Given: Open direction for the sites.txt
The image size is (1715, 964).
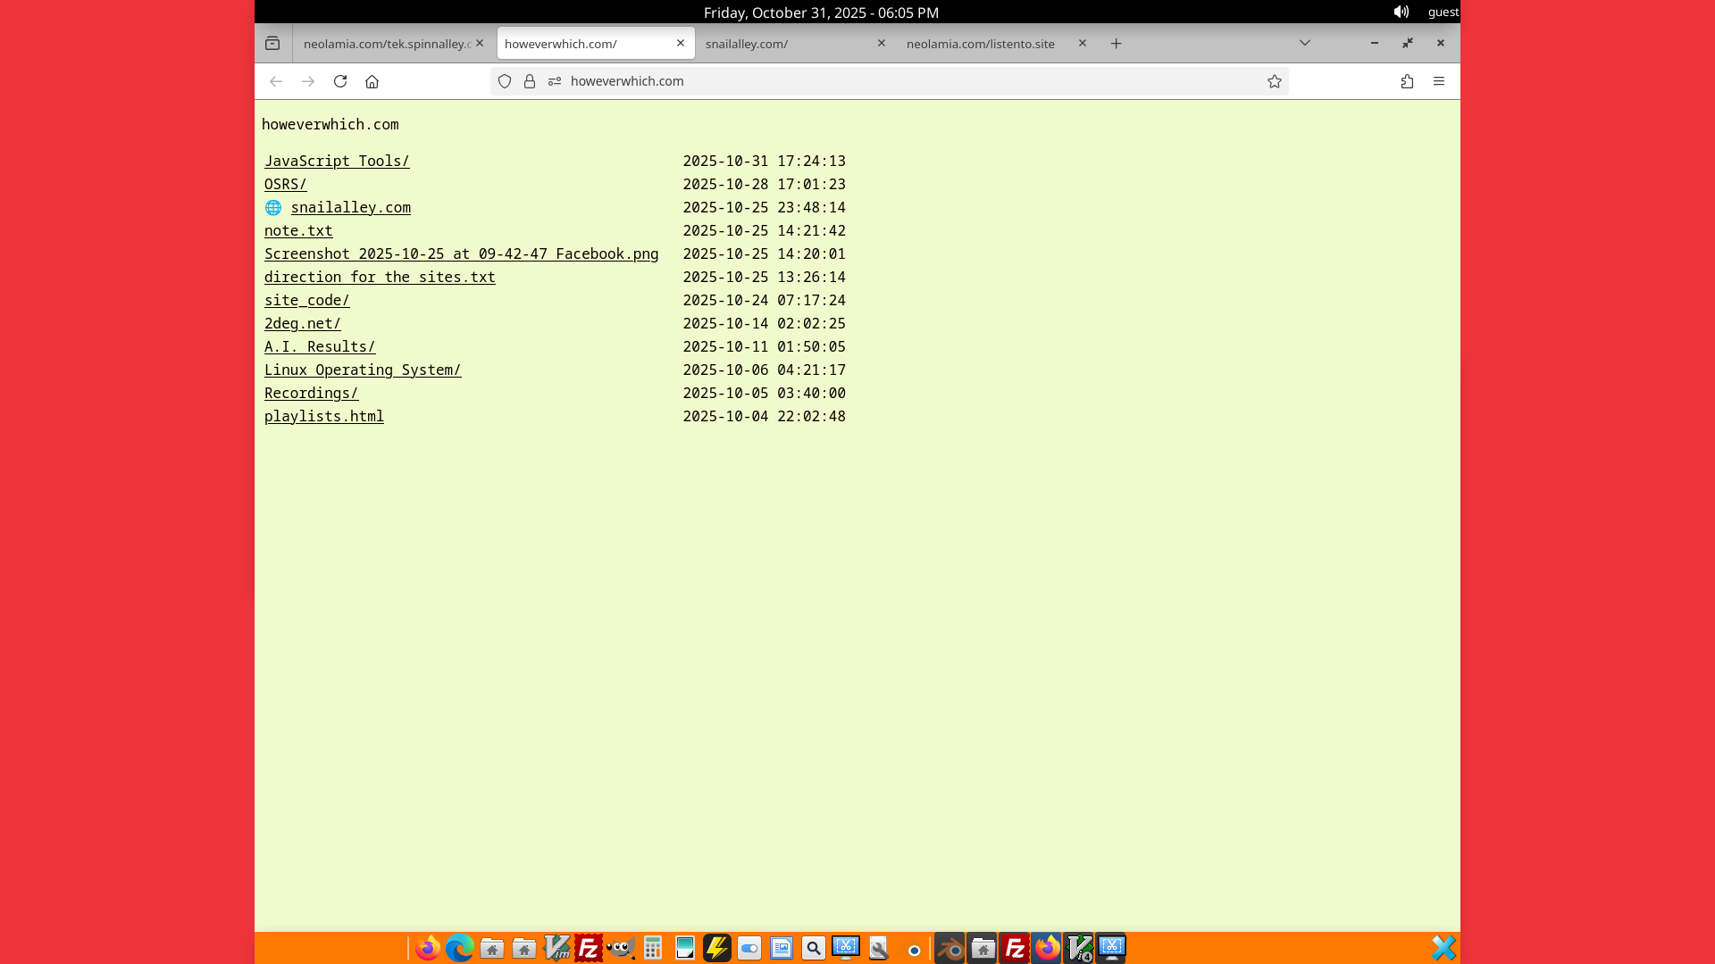Looking at the screenshot, I should [x=380, y=277].
